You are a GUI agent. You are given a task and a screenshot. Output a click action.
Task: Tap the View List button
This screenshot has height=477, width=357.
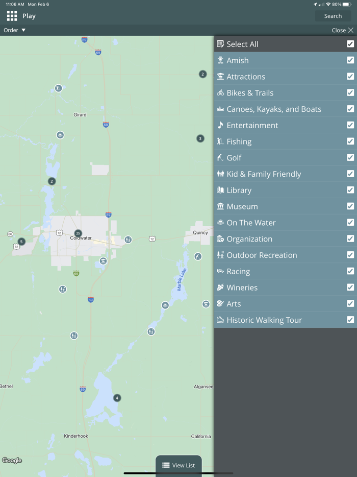[178, 465]
